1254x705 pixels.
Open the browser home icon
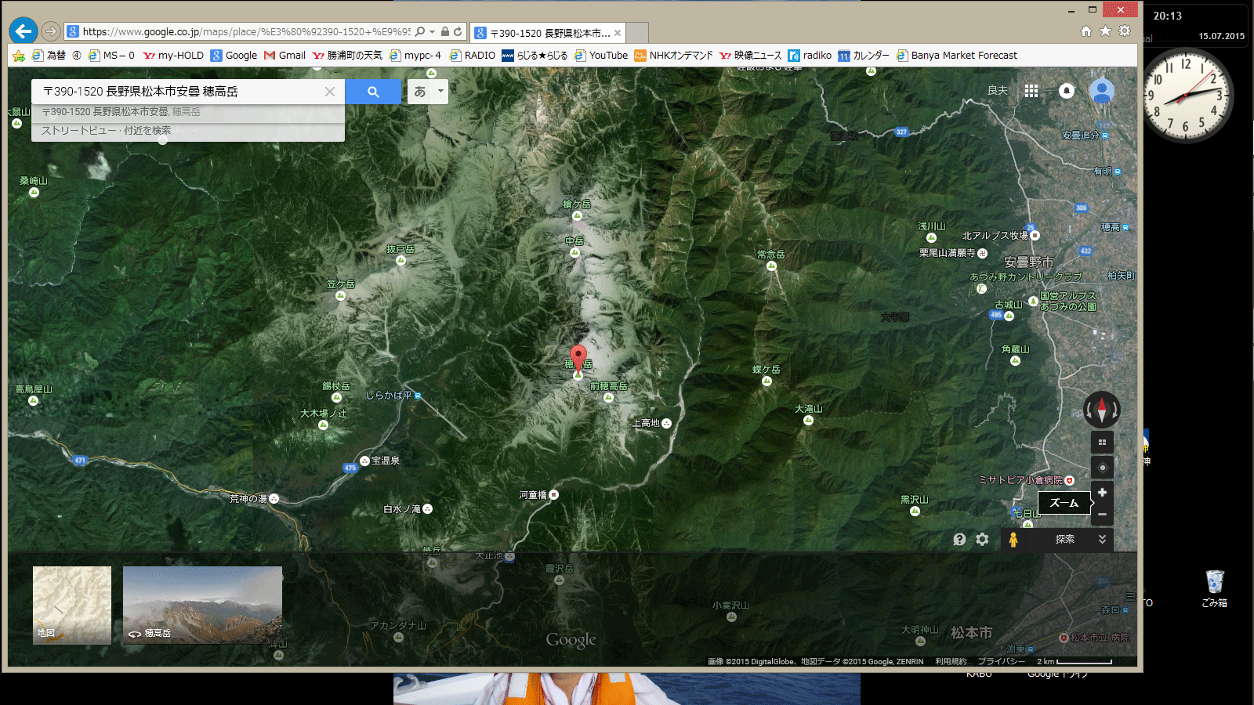coord(1085,31)
